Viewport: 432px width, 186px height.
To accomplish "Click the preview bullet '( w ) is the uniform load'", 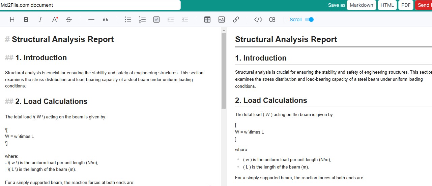I will tap(287, 160).
